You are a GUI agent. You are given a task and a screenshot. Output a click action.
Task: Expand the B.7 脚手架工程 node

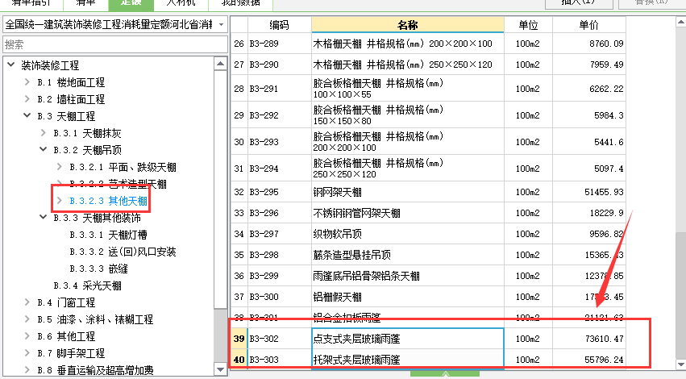click(x=27, y=353)
